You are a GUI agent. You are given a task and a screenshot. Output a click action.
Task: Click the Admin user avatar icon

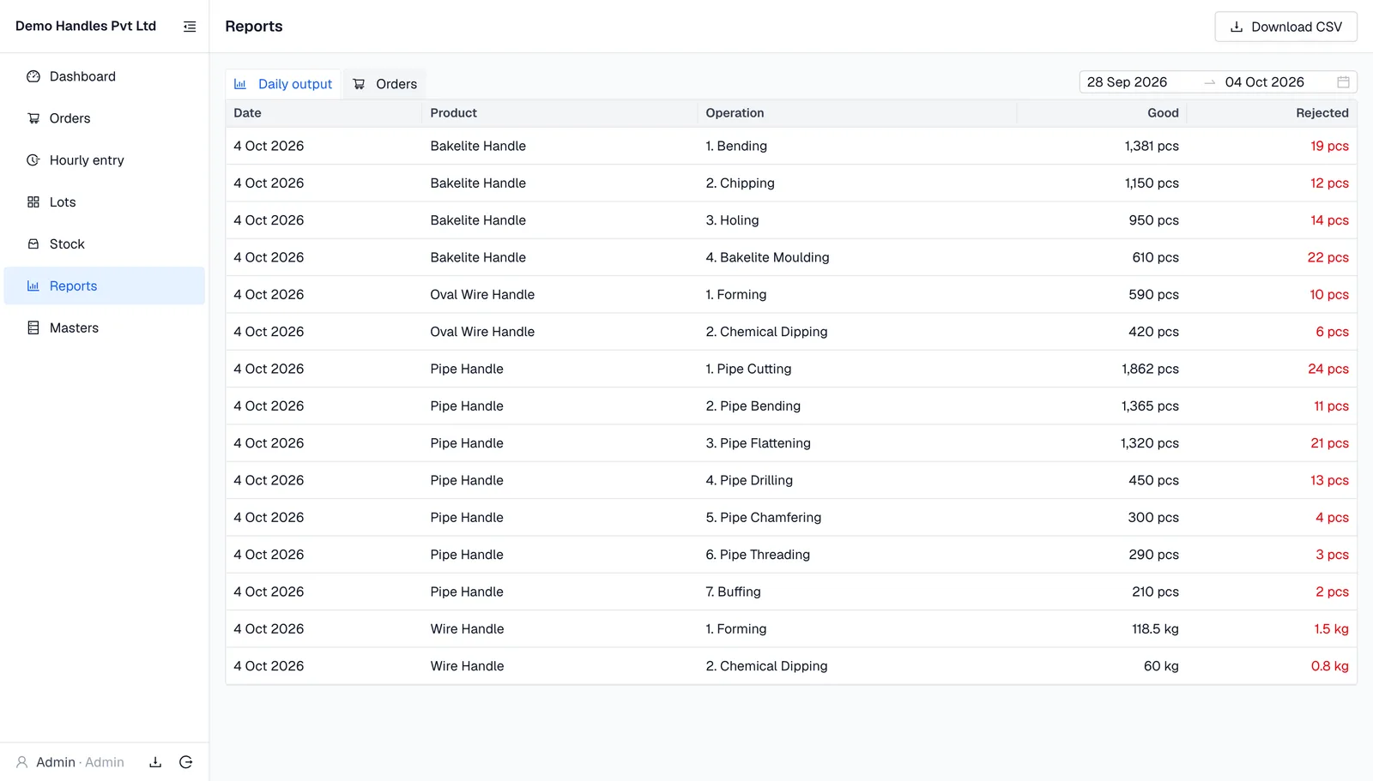pos(22,762)
